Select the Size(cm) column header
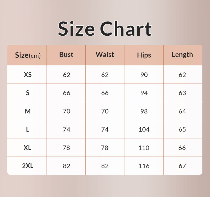210x197 pixels. (28, 55)
